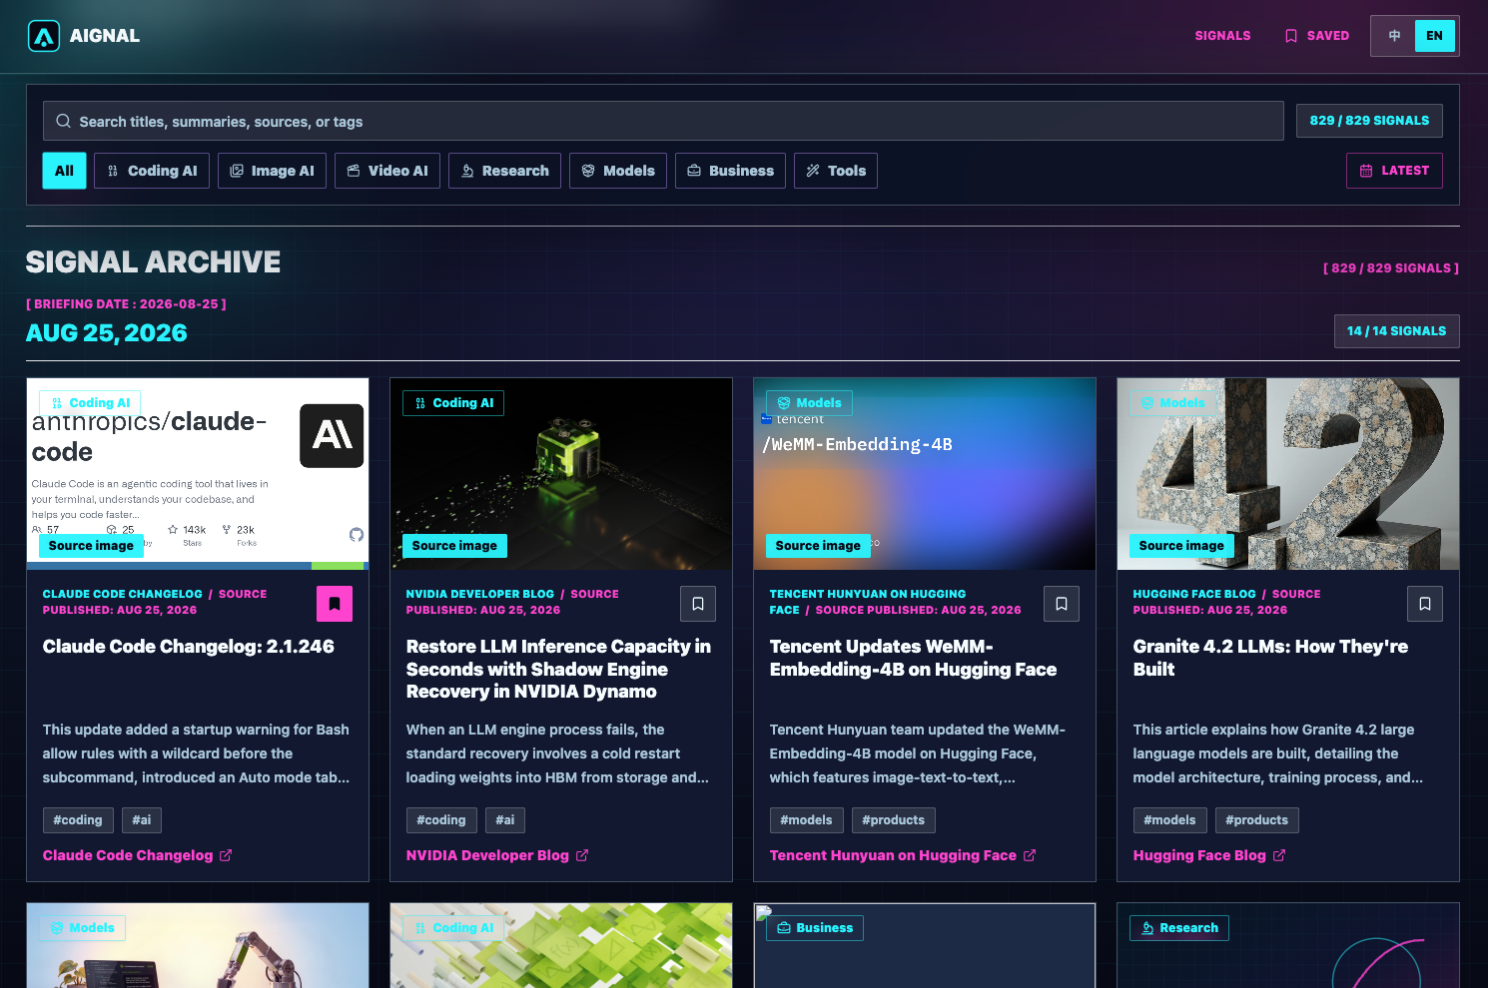Open Tencent Updates WeMM-Embedding-4B title
Screen dimensions: 1488x988
coord(913,658)
